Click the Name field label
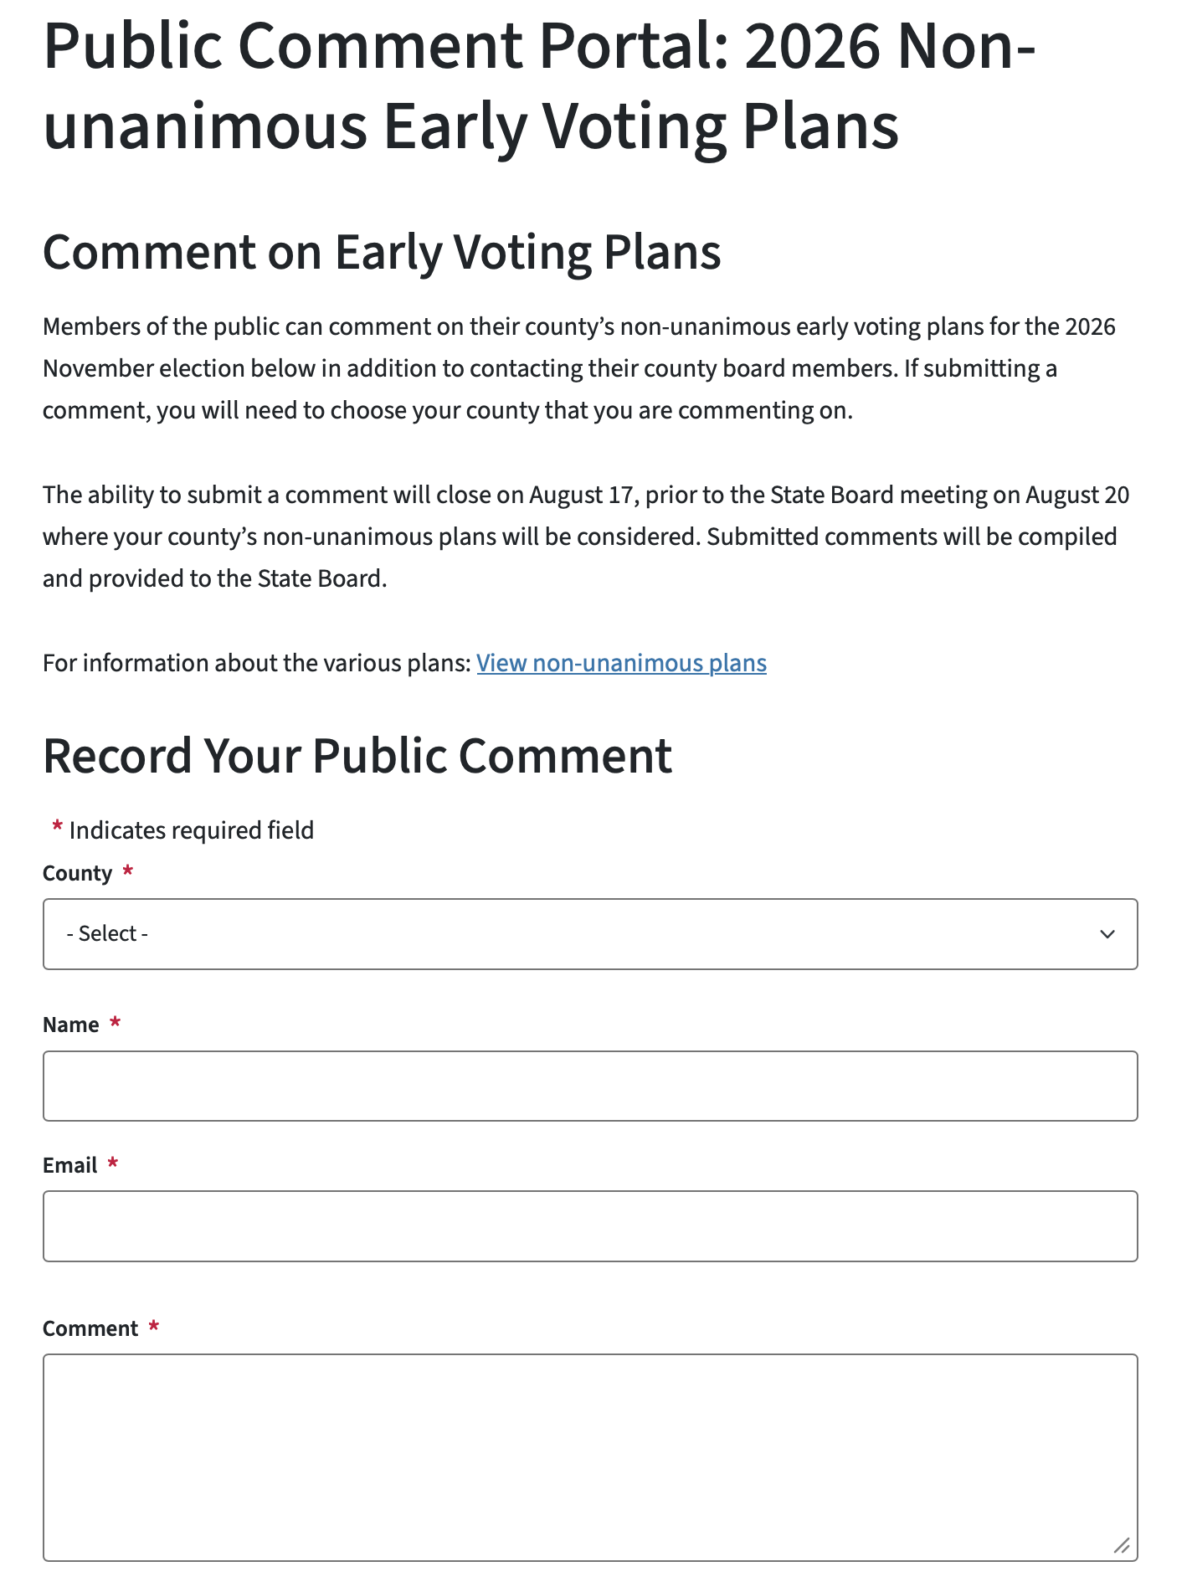Screen dimensions: 1192x1582 click(x=71, y=1025)
